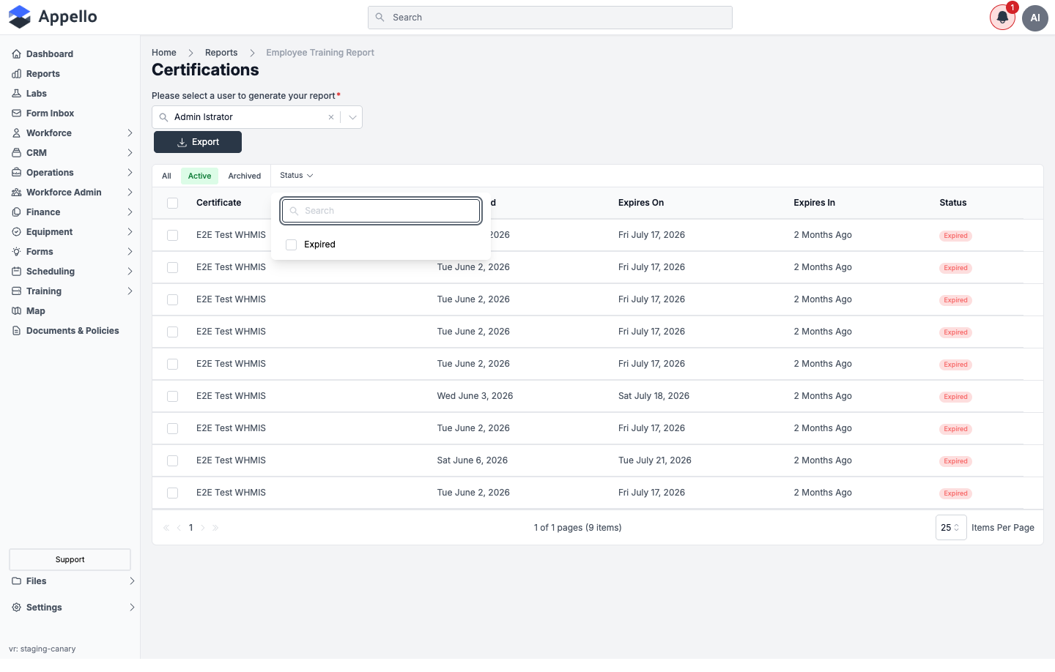
Task: Change the items per page selector
Action: point(951,528)
